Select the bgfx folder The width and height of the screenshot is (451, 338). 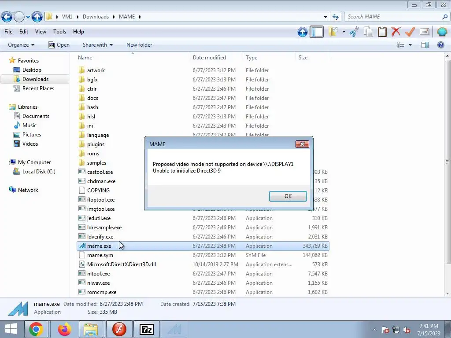pos(92,79)
